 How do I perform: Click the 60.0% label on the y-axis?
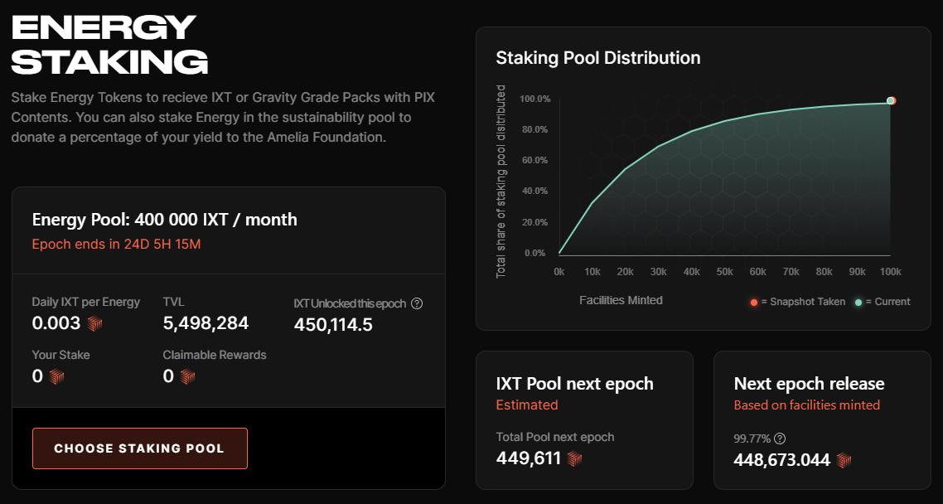[534, 161]
